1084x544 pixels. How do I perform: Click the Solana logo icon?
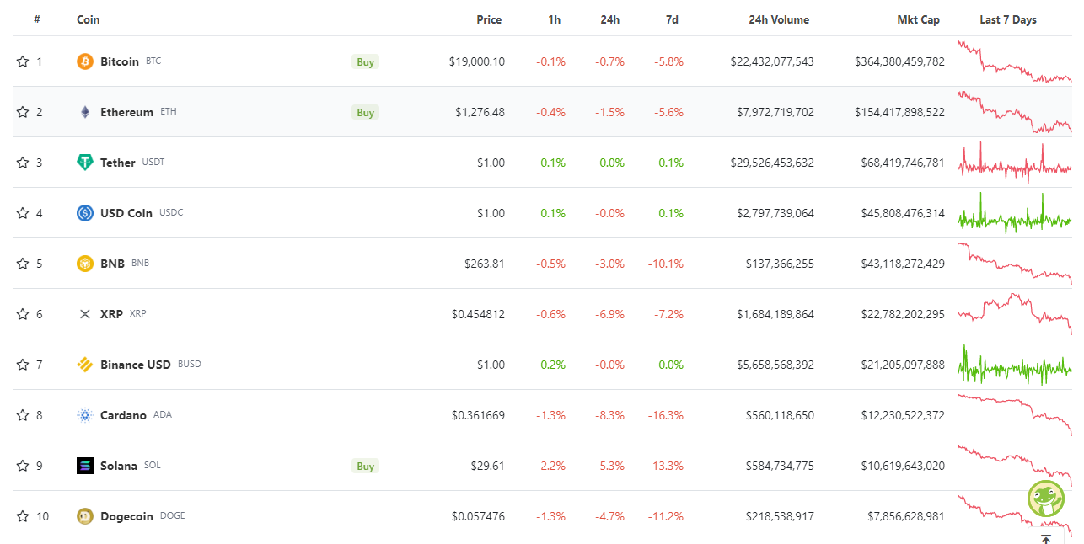pyautogui.click(x=84, y=466)
